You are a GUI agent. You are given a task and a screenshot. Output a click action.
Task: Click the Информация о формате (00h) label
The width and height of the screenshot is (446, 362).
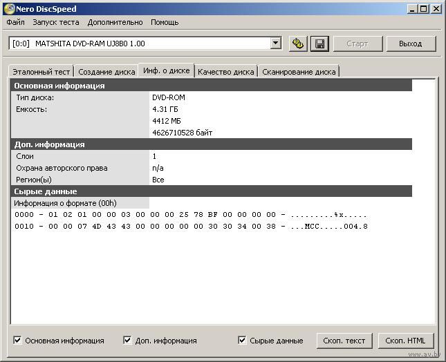(65, 203)
